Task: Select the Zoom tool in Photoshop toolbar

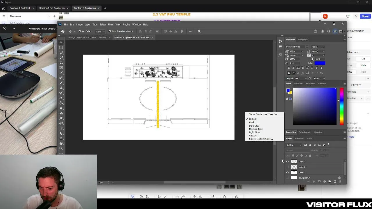Action: [61, 148]
